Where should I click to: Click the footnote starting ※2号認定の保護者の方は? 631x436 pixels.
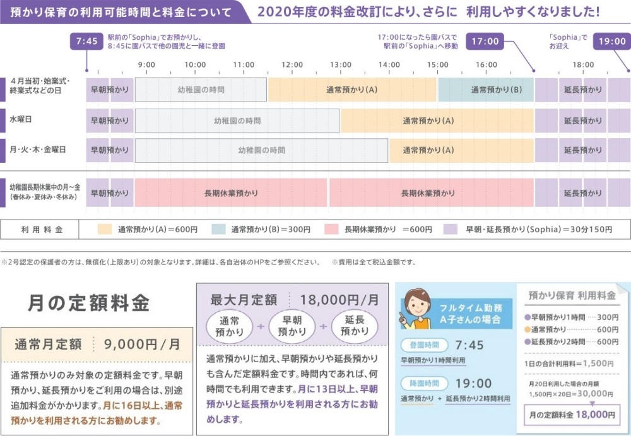[x=161, y=262]
